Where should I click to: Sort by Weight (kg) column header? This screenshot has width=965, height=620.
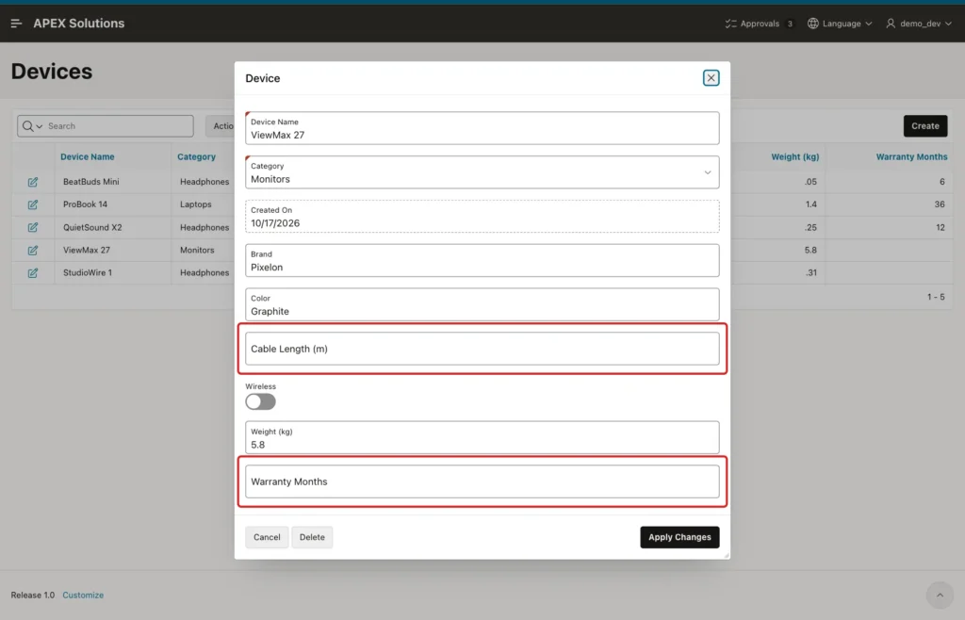(x=795, y=156)
